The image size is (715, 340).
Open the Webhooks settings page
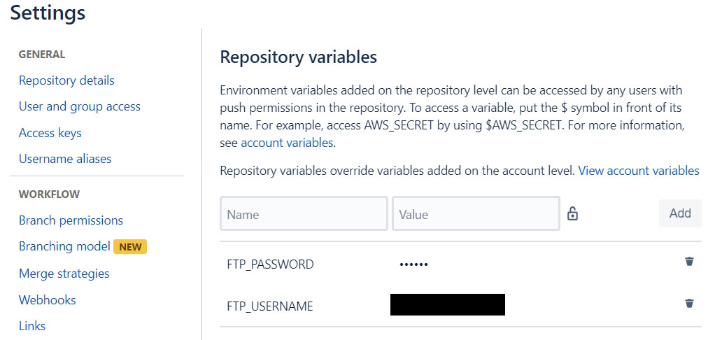tap(47, 300)
